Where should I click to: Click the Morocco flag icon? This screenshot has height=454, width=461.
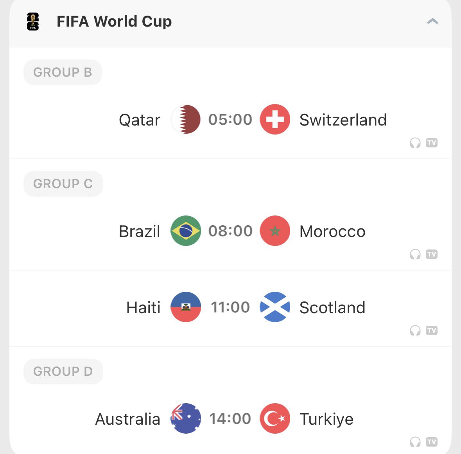[275, 231]
